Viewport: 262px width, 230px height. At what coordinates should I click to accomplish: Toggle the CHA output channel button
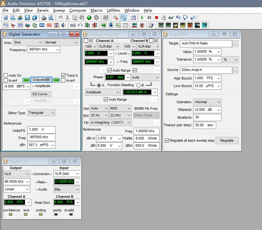[x=26, y=80]
